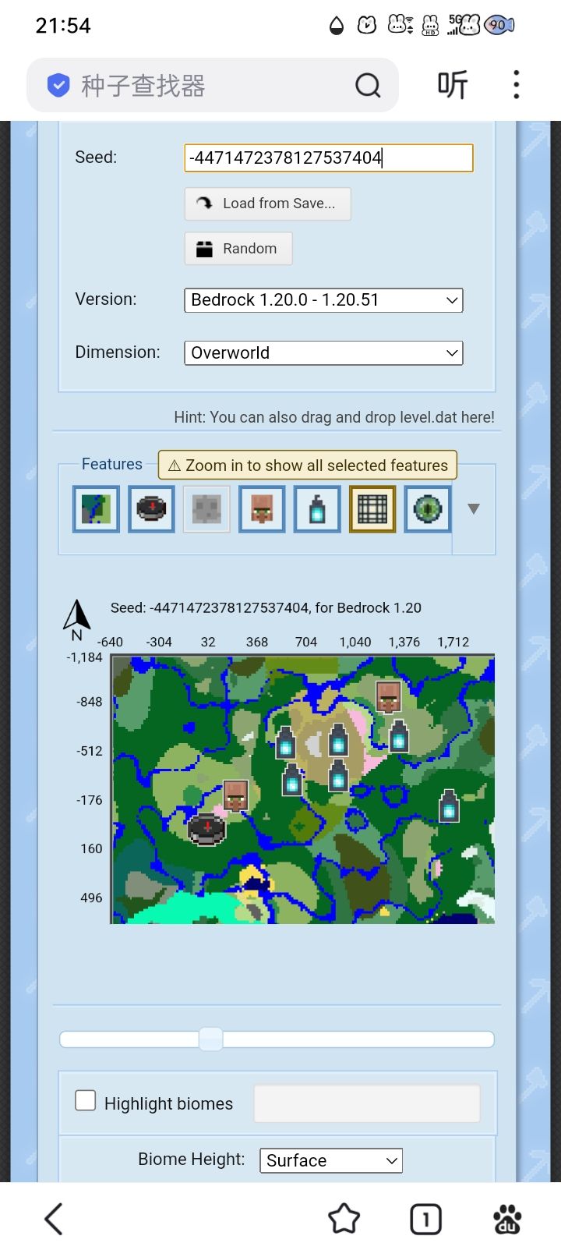Expand the features list arrow
This screenshot has width=561, height=1257.
point(473,508)
